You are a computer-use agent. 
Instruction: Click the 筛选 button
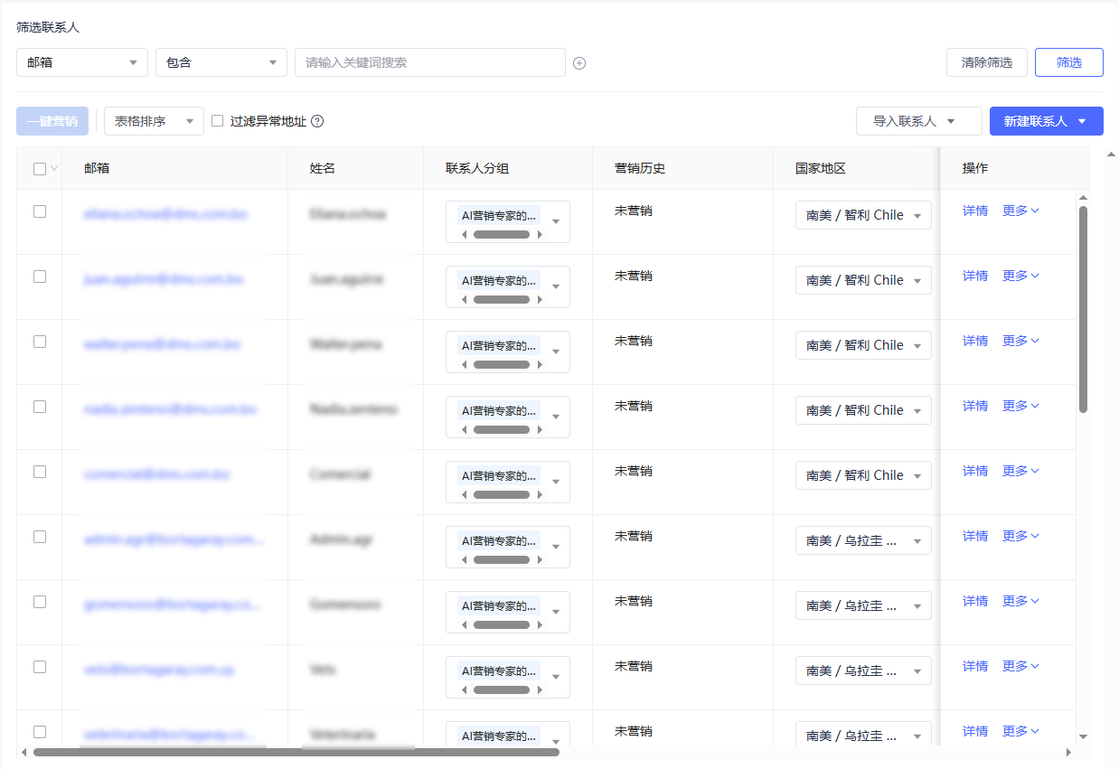[1068, 62]
